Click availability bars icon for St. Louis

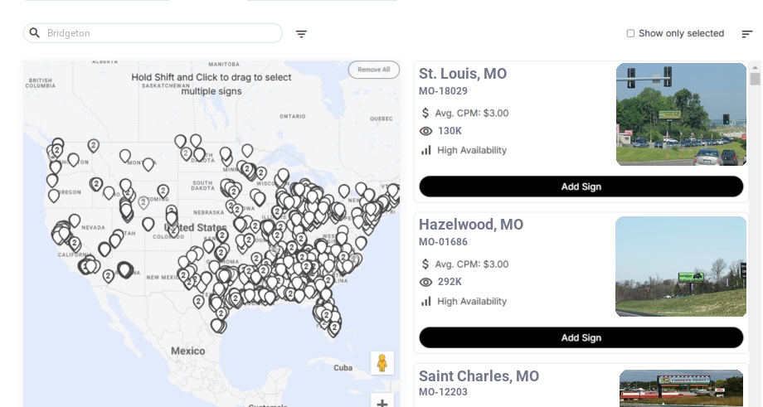tap(426, 150)
